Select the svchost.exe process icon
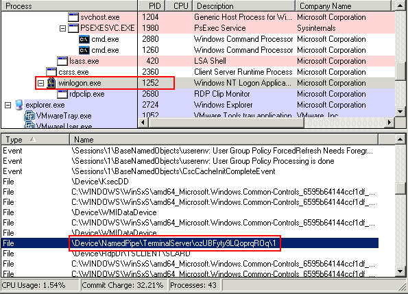The image size is (408, 294). tap(73, 17)
